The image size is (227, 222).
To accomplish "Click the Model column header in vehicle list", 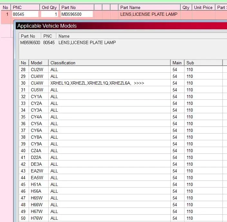I will 39,63.
